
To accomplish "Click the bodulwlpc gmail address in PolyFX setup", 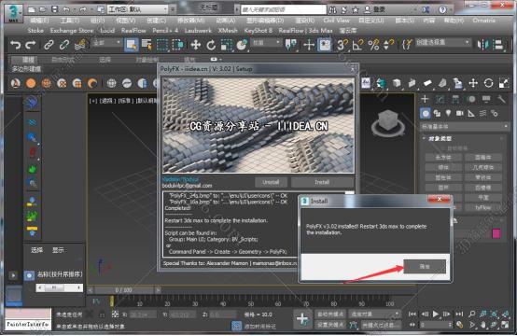I will [x=187, y=186].
